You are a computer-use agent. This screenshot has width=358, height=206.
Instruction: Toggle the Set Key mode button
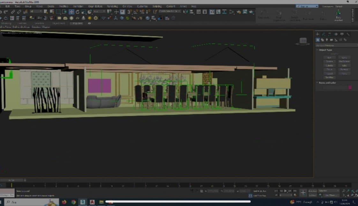[312, 195]
